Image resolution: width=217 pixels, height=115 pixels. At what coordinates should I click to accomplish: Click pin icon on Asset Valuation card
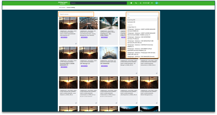click(76, 103)
